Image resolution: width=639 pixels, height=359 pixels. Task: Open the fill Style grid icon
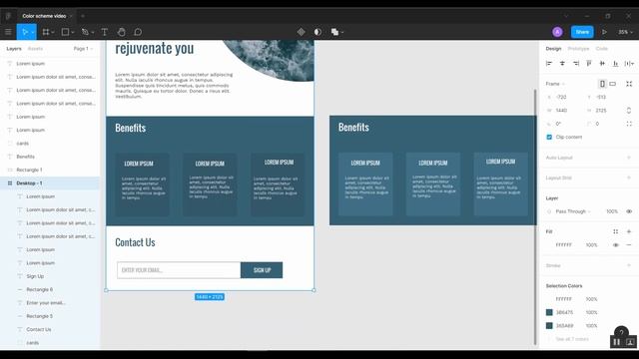tap(616, 231)
